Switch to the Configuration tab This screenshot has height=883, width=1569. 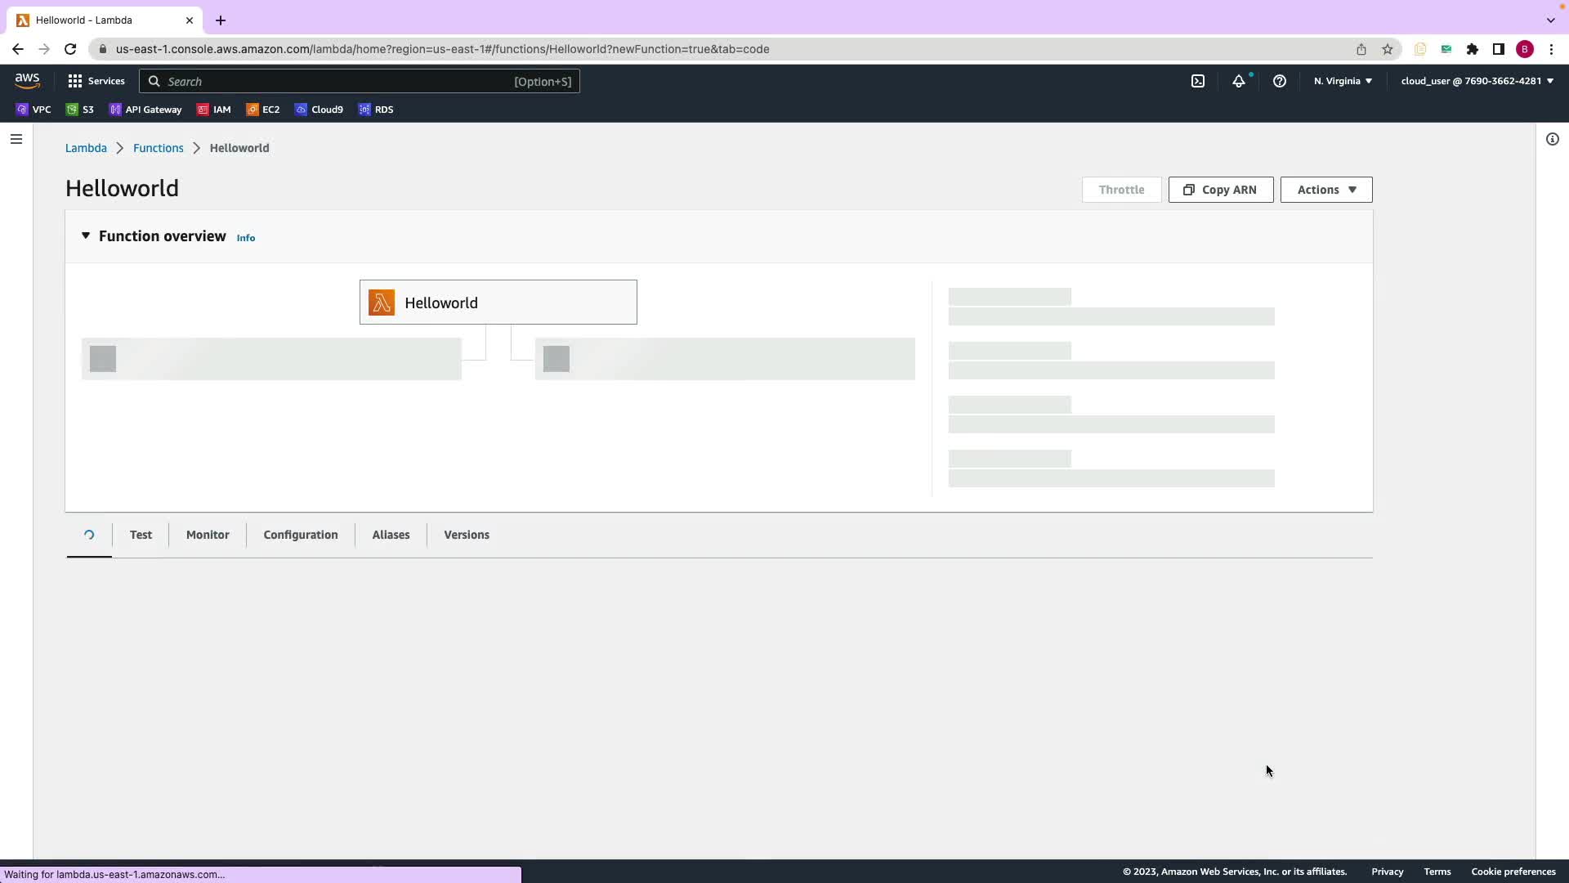coord(300,535)
